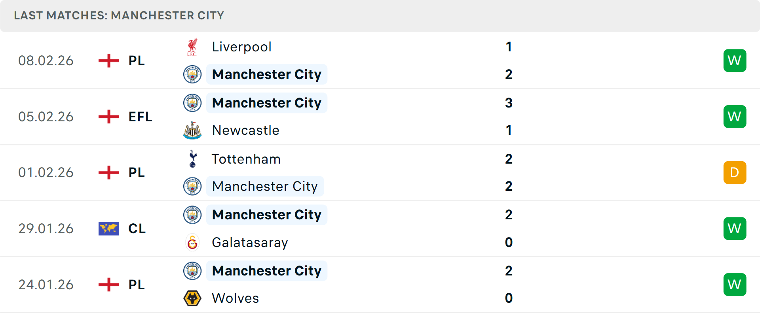Select the Wolves team name
Image resolution: width=760 pixels, height=313 pixels.
tap(235, 298)
